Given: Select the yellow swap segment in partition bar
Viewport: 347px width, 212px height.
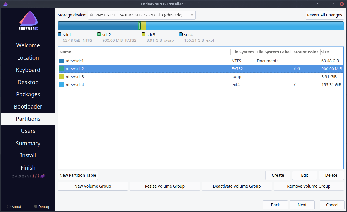Looking at the screenshot, I should (144, 26).
